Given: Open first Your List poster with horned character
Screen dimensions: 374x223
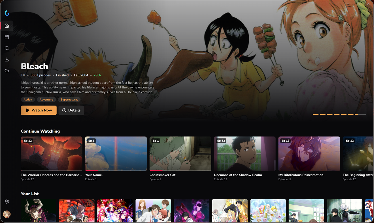Looking at the screenshot, I should pos(39,211).
